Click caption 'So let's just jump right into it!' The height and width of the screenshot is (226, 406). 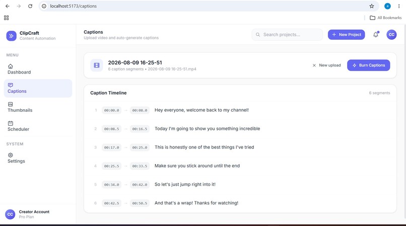tap(185, 185)
